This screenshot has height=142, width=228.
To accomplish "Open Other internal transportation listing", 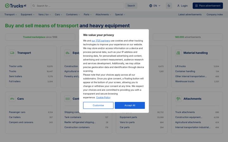I will coord(191,76).
